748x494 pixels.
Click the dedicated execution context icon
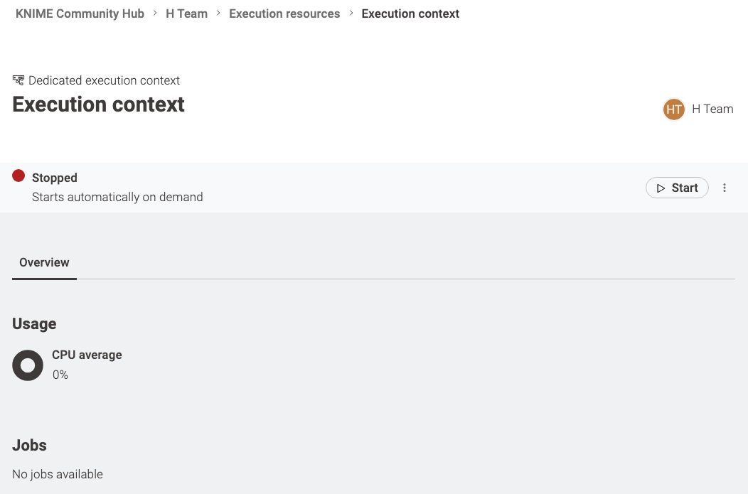click(x=18, y=80)
